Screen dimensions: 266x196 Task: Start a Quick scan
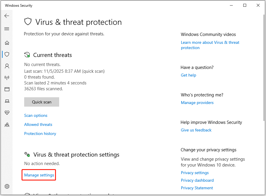point(41,102)
